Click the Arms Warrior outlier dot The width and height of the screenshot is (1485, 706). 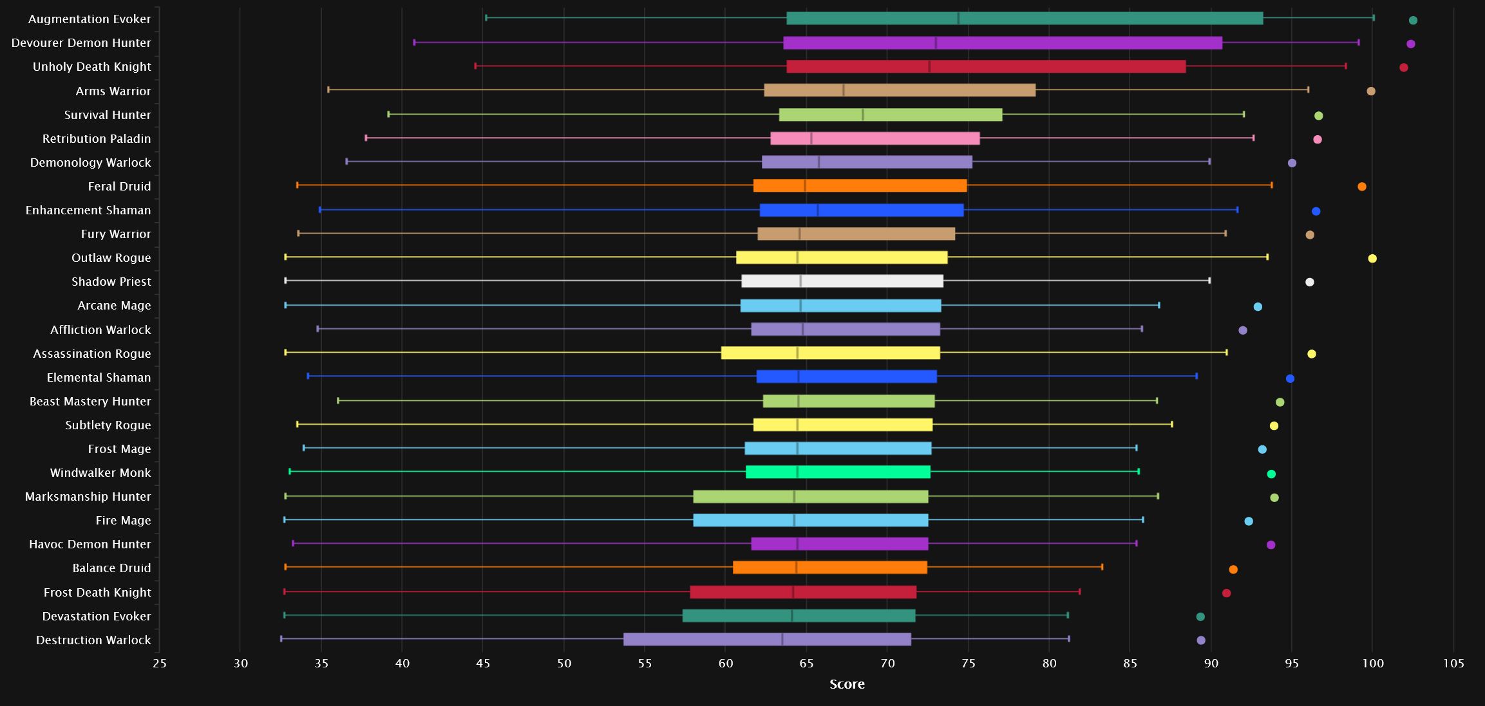tap(1371, 91)
